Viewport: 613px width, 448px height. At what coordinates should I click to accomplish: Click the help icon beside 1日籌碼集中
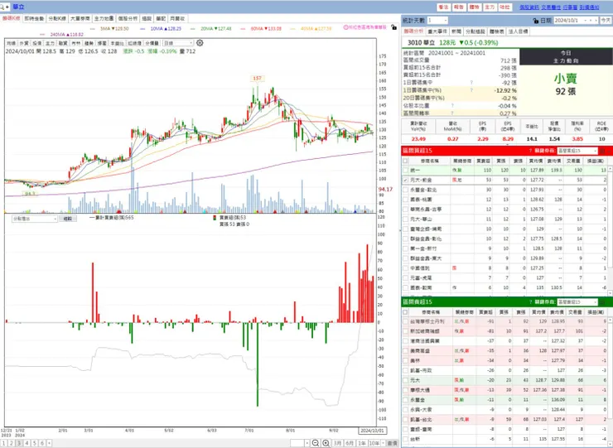click(471, 83)
